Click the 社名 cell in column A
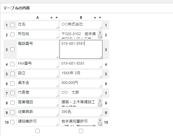Viewport: 173px width, 136px height. pyautogui.click(x=37, y=25)
